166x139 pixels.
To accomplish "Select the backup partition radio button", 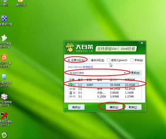I will [x=89, y=60].
